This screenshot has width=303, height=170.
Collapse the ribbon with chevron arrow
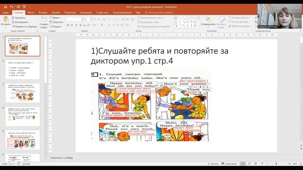coord(300,31)
